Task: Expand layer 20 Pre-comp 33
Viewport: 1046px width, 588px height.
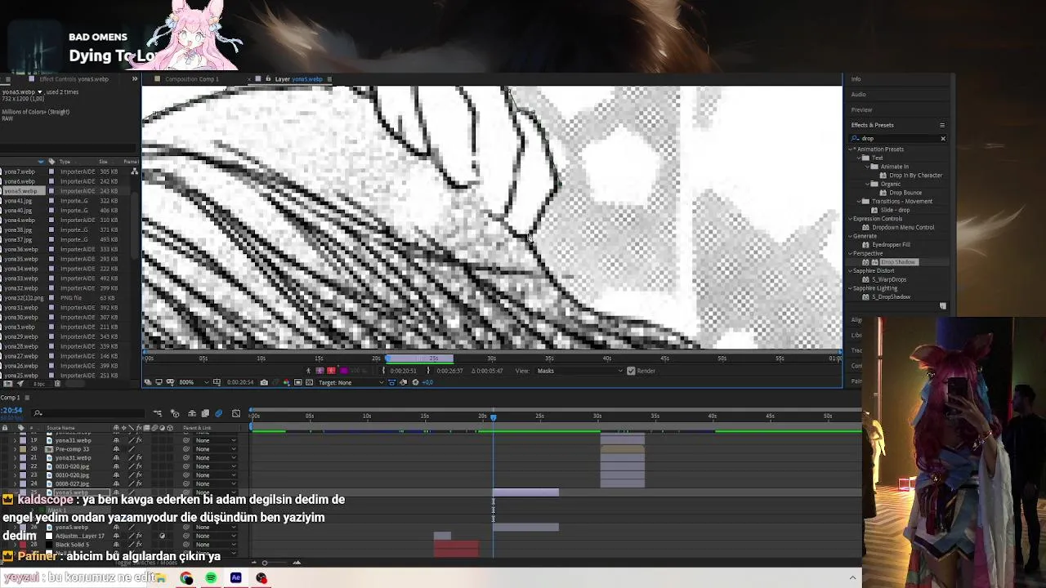Action: tap(14, 449)
